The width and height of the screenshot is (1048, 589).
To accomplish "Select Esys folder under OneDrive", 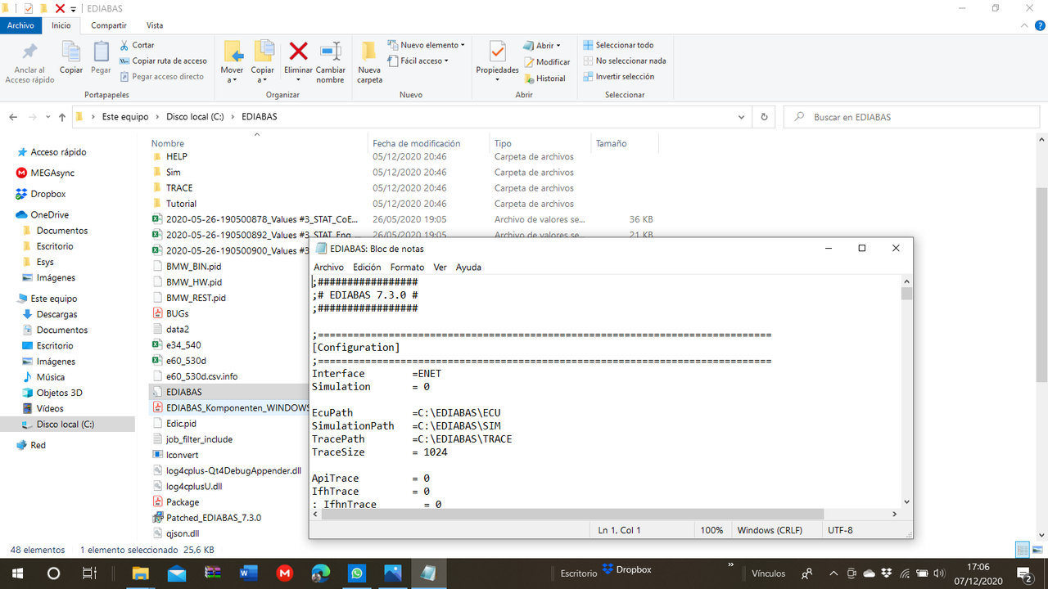I will coord(45,262).
